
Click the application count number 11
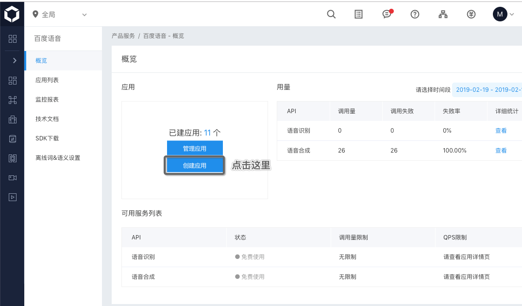[x=207, y=133]
